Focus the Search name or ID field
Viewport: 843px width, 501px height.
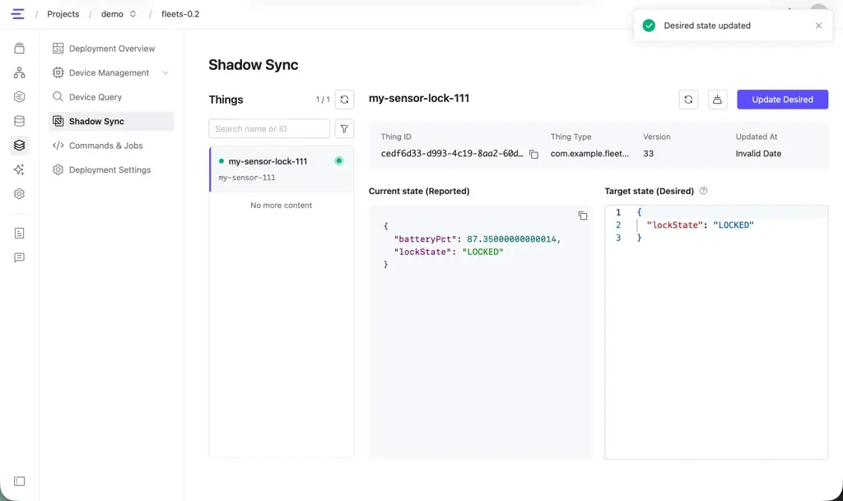tap(269, 129)
